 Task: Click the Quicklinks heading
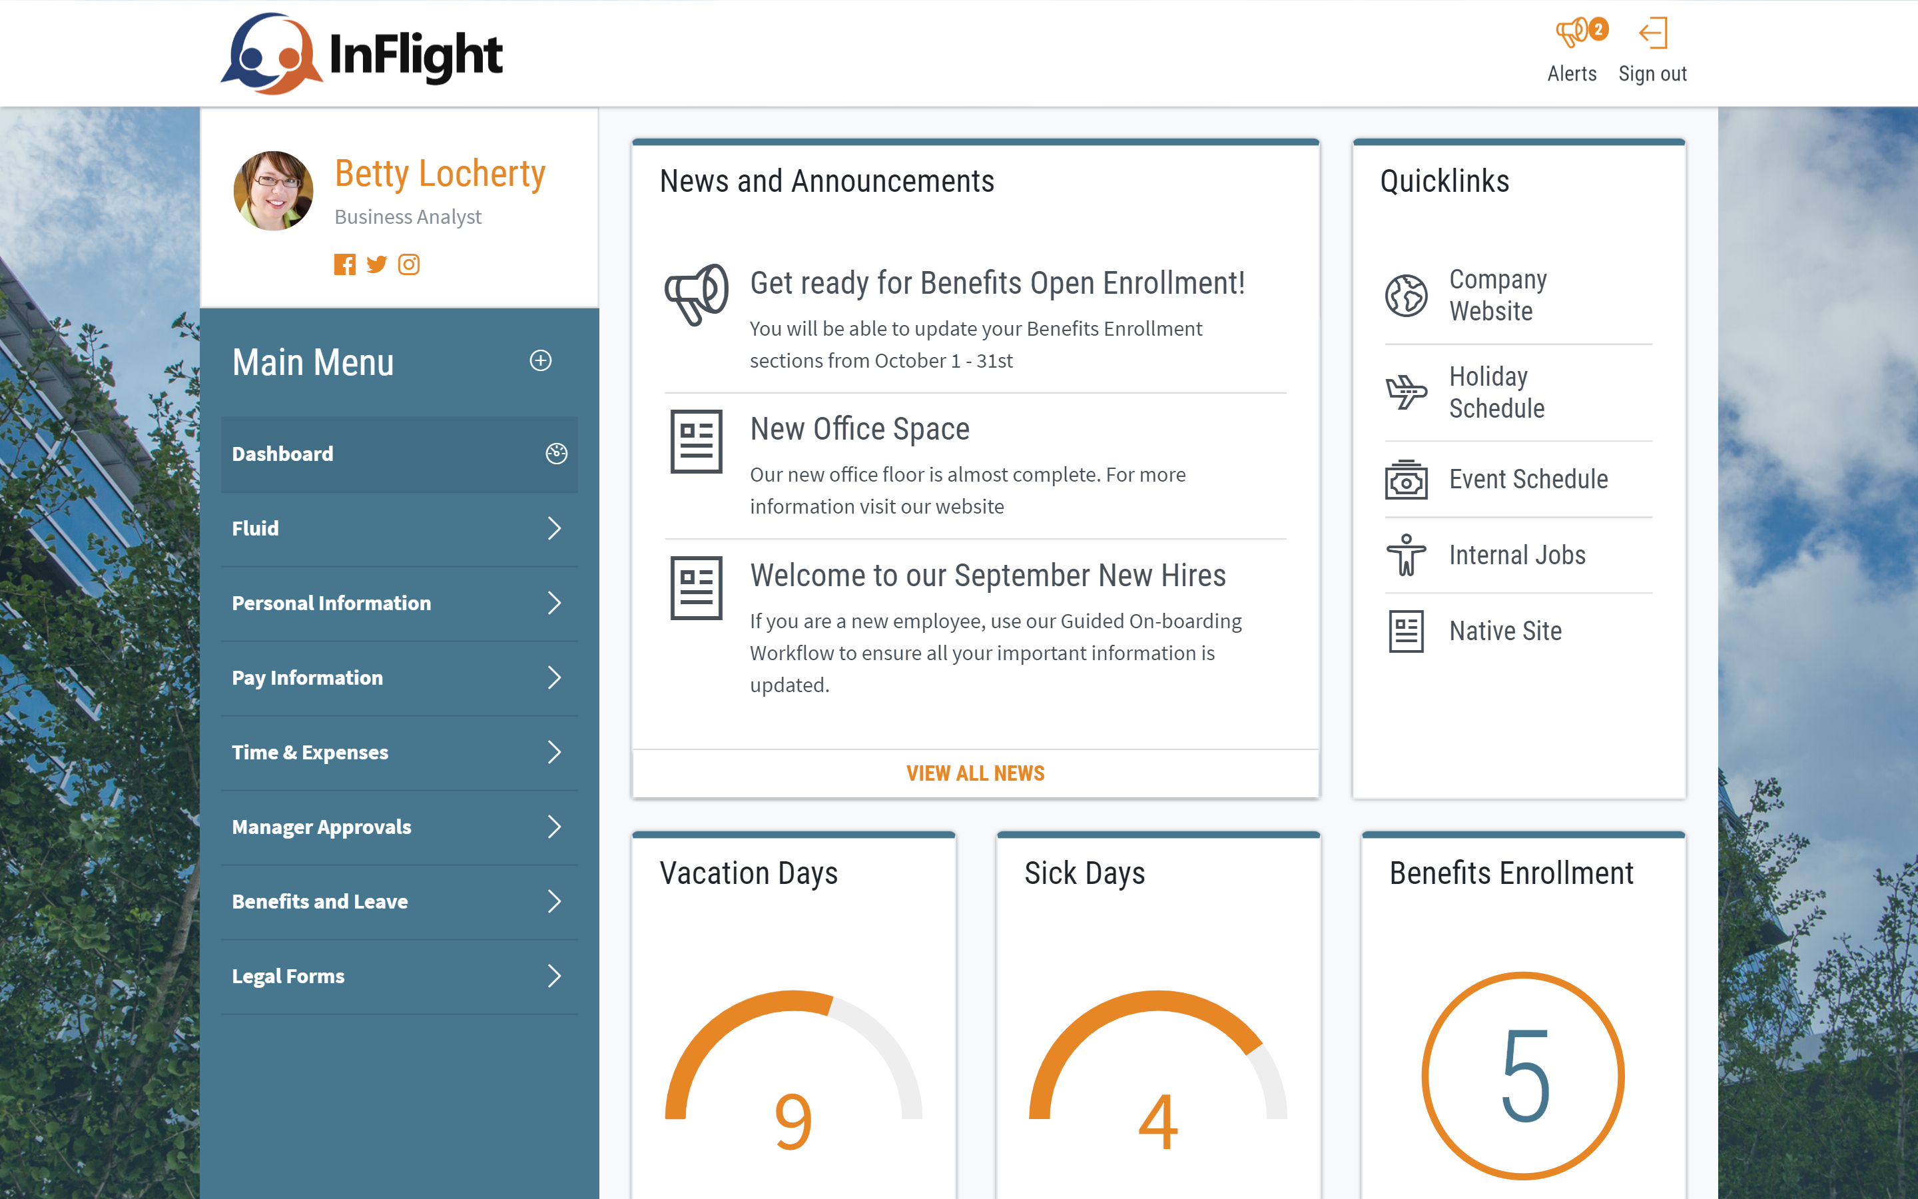pyautogui.click(x=1444, y=182)
